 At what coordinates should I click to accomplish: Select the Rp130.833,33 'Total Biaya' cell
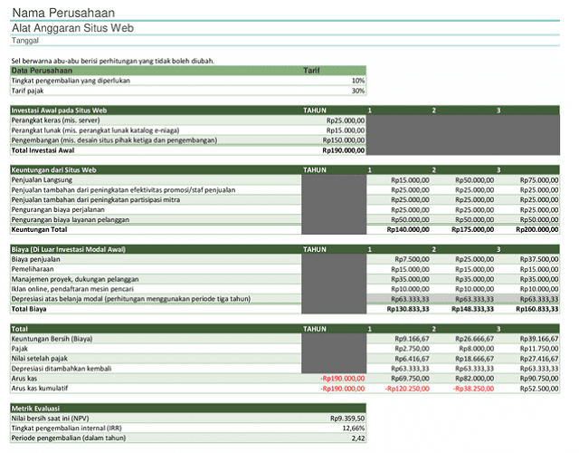[408, 309]
